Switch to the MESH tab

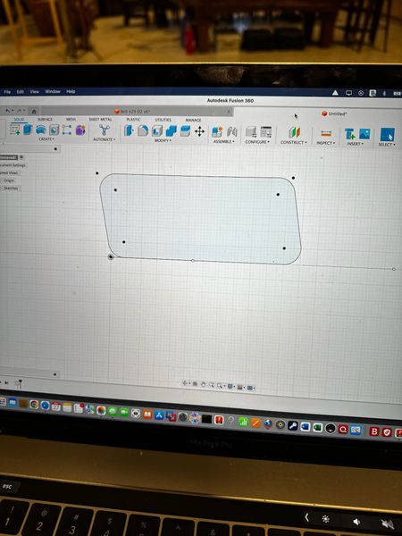coord(71,120)
